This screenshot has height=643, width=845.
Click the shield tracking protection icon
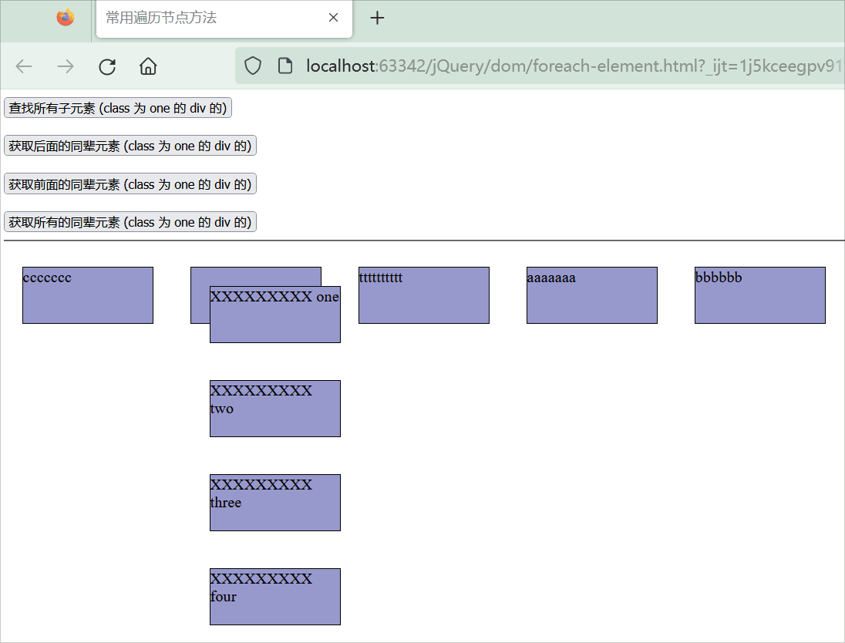point(253,66)
